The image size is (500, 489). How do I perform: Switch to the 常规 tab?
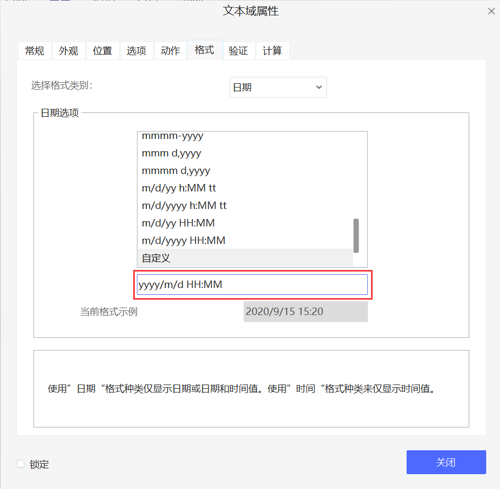[35, 50]
